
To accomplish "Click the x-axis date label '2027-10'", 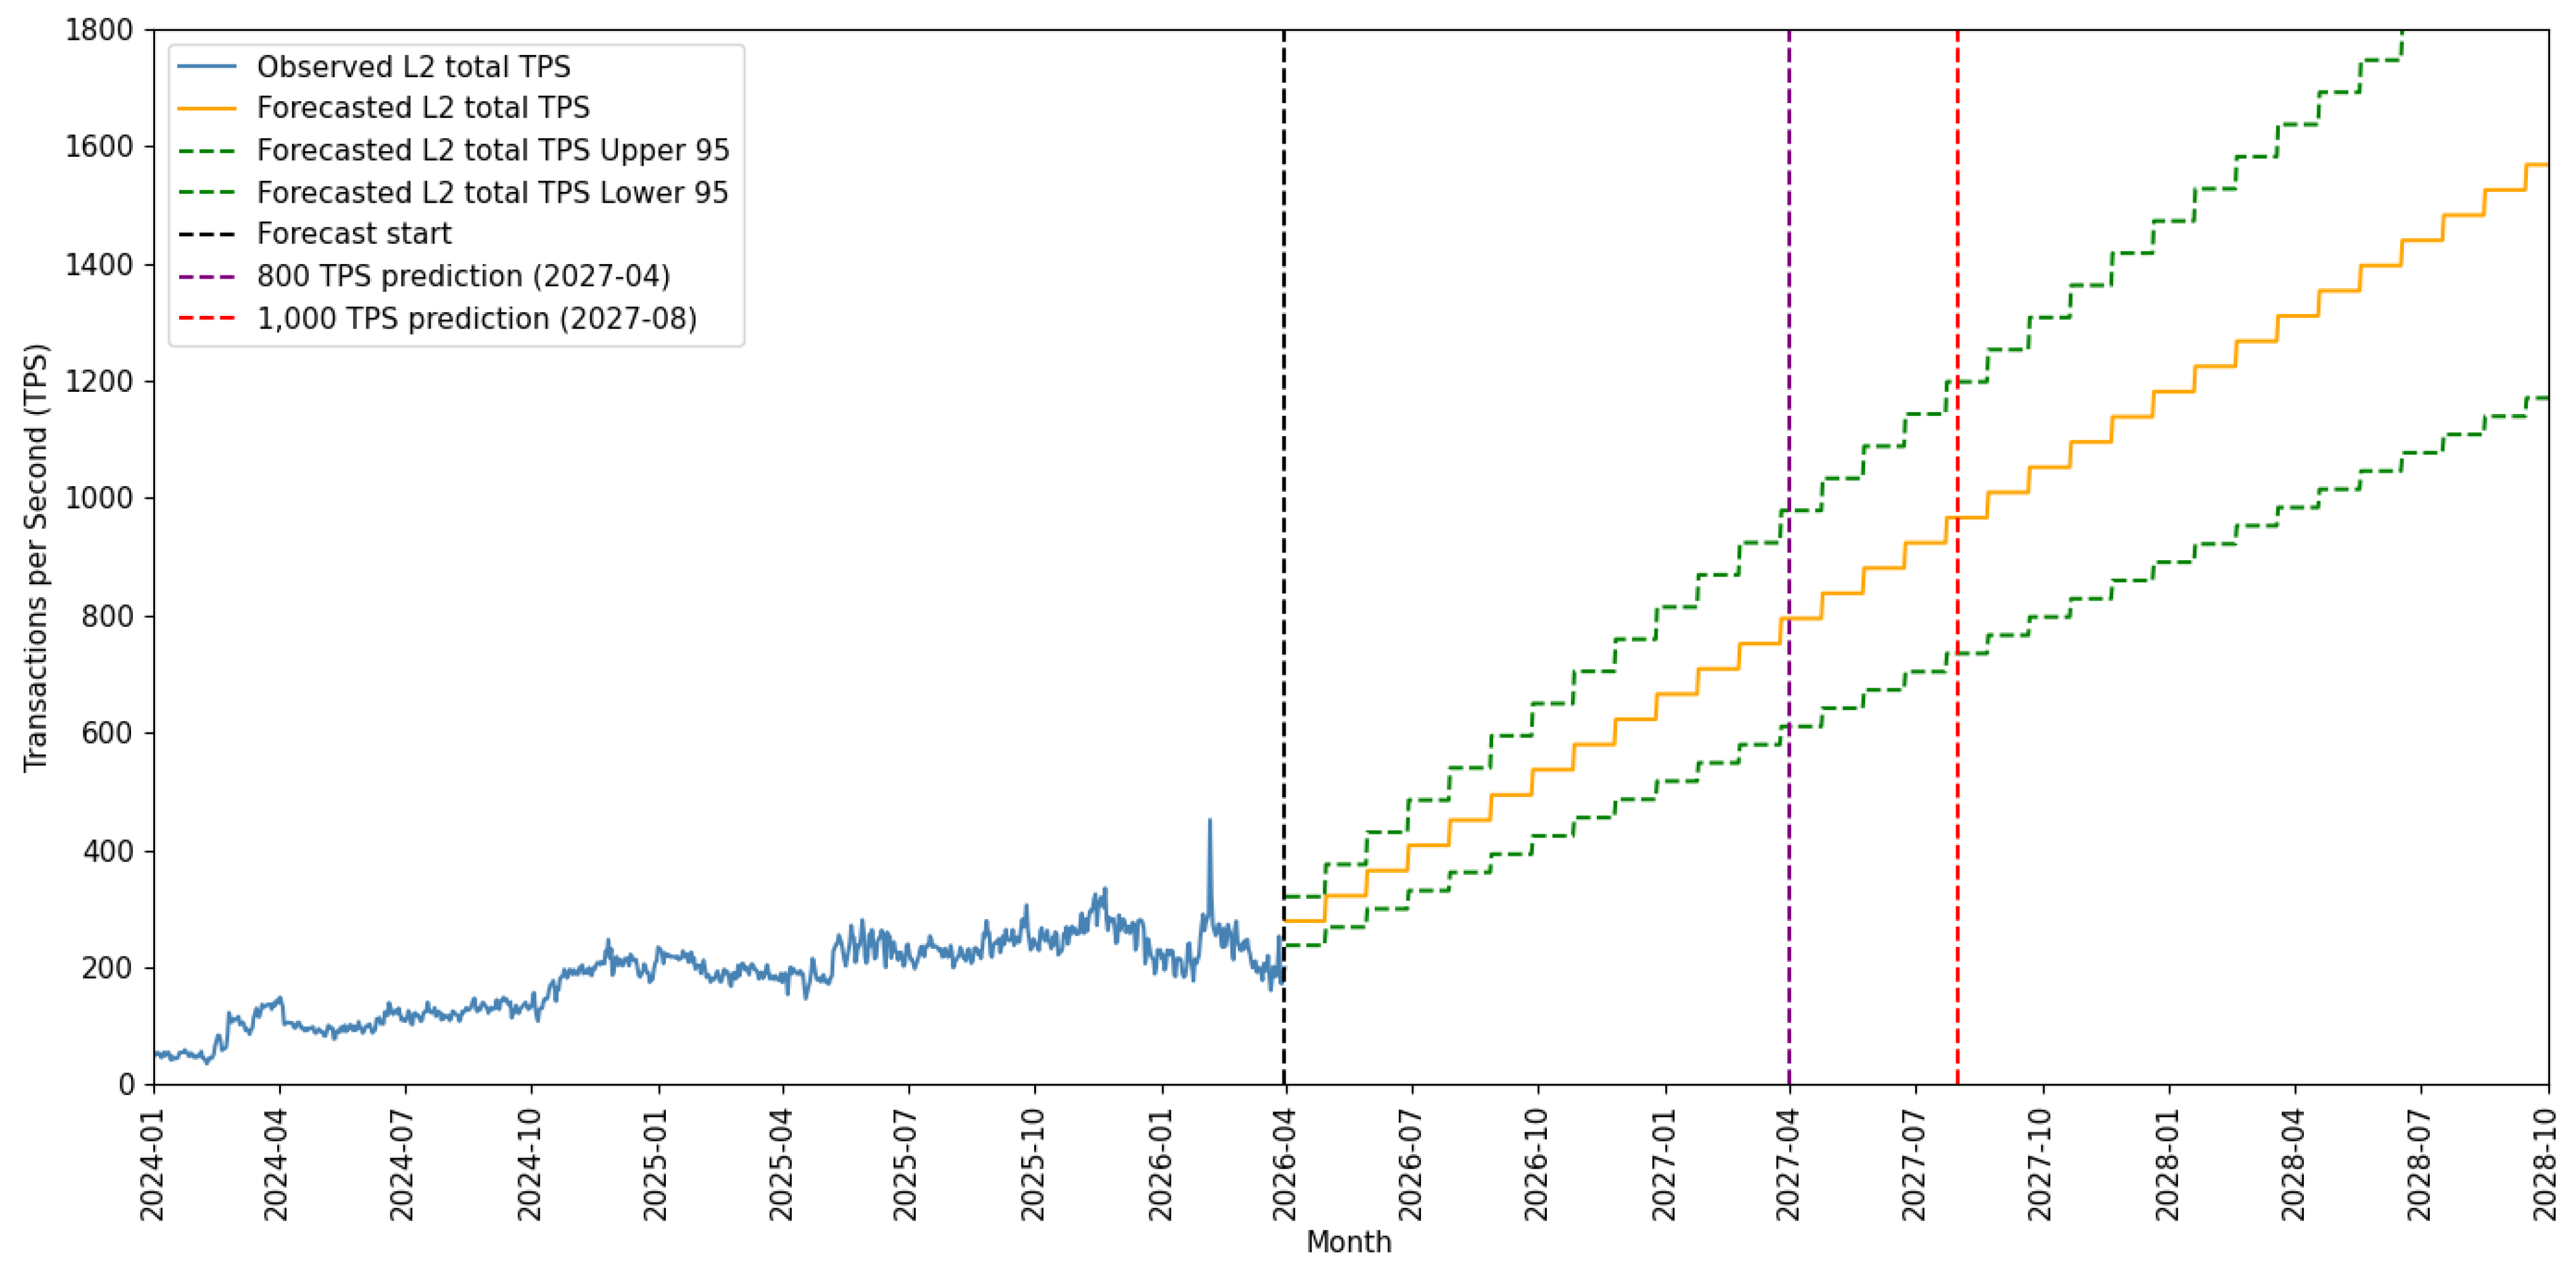I will tap(2041, 1164).
